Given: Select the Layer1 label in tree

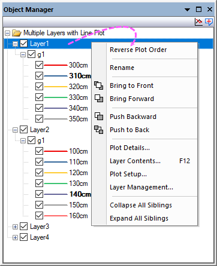Looking at the screenshot, I should 40,44.
